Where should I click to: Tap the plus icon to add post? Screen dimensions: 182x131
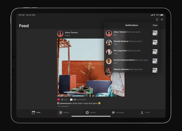162,20
